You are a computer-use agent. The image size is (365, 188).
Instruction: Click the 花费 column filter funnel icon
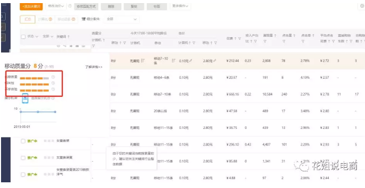[x=240, y=38]
